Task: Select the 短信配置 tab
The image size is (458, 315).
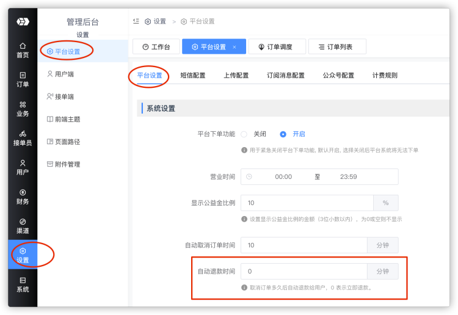Action: 193,75
